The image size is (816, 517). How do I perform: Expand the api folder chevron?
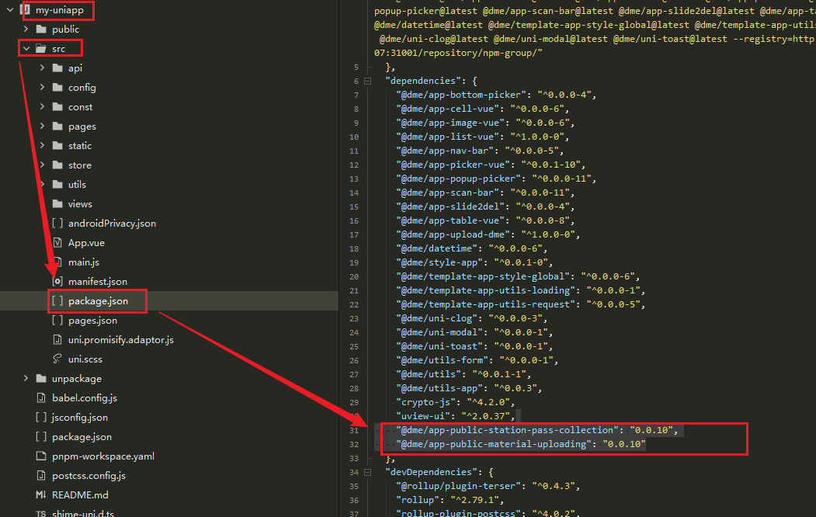pyautogui.click(x=42, y=68)
